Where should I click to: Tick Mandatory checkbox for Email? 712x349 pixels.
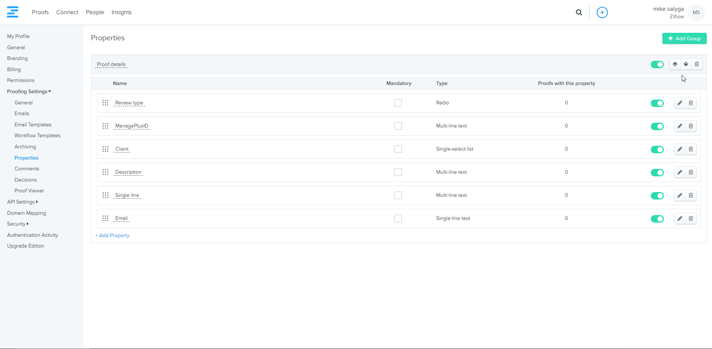pyautogui.click(x=398, y=218)
